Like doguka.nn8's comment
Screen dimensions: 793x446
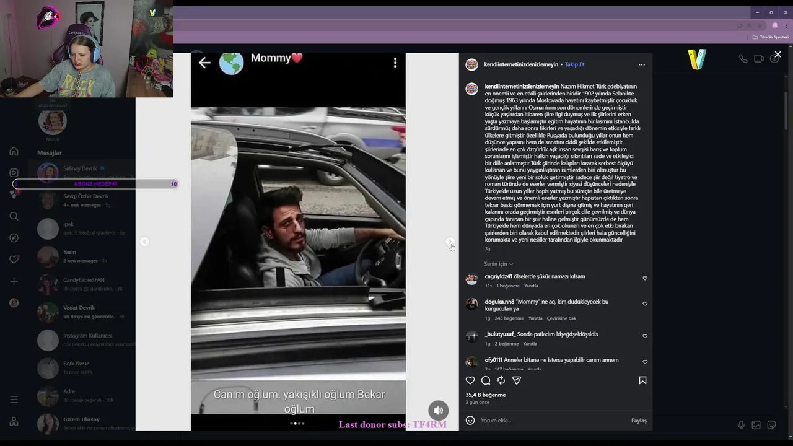645,304
